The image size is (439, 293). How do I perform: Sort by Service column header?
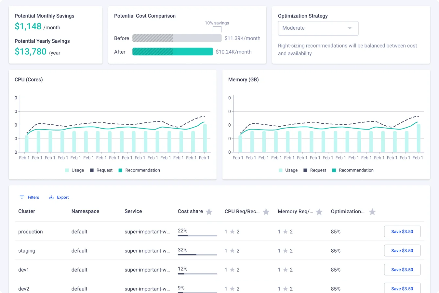[133, 211]
